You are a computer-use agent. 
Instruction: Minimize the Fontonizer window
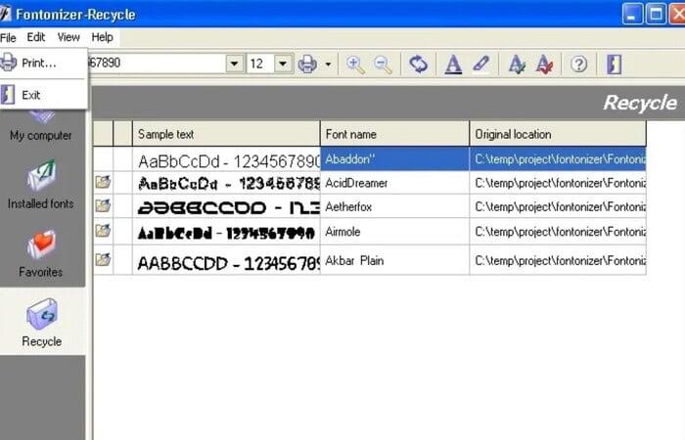pos(632,14)
